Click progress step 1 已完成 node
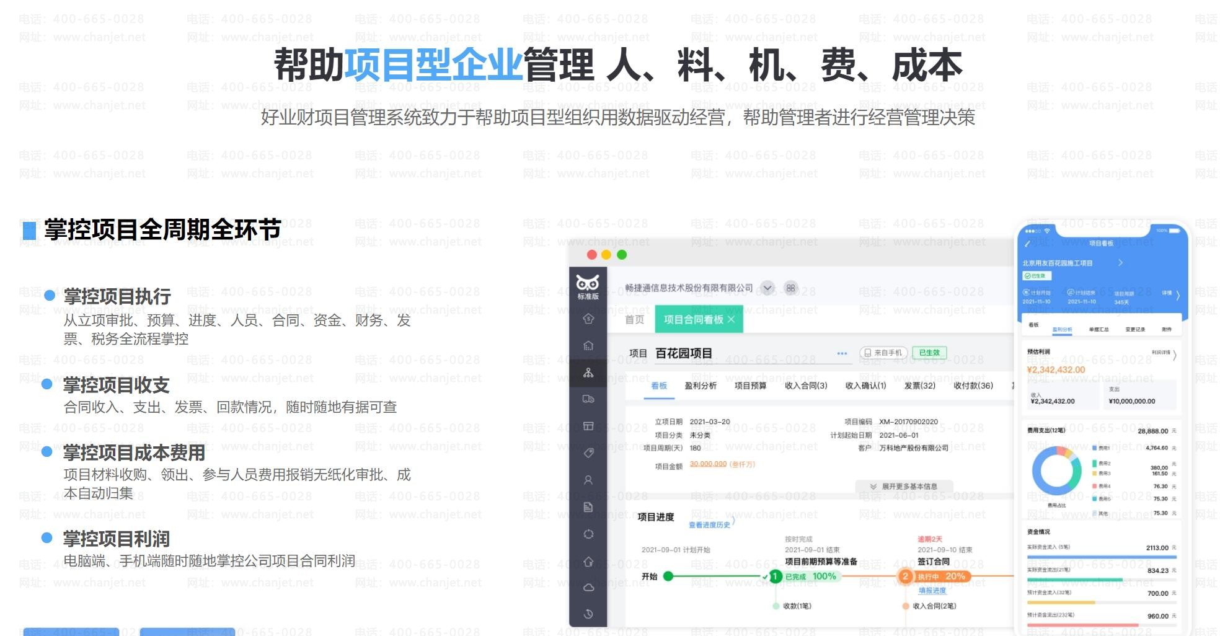Screen dimensions: 1220x636 point(774,576)
